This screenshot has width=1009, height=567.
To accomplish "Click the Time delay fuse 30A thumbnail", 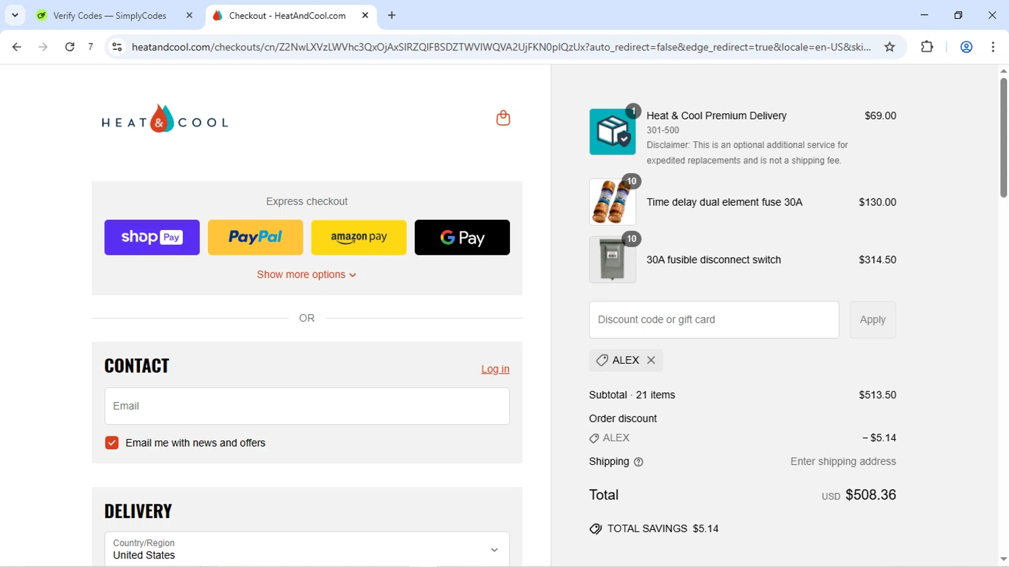I will click(612, 202).
